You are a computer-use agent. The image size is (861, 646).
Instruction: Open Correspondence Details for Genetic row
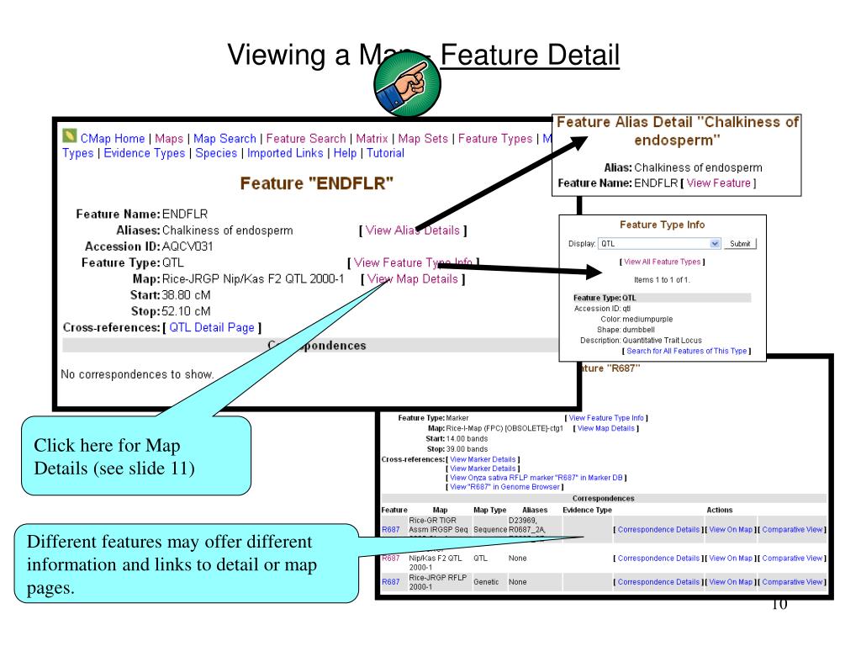[658, 582]
